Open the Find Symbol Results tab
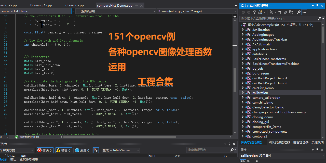Image resolution: width=326 pixels, height=163 pixels. tap(29, 159)
